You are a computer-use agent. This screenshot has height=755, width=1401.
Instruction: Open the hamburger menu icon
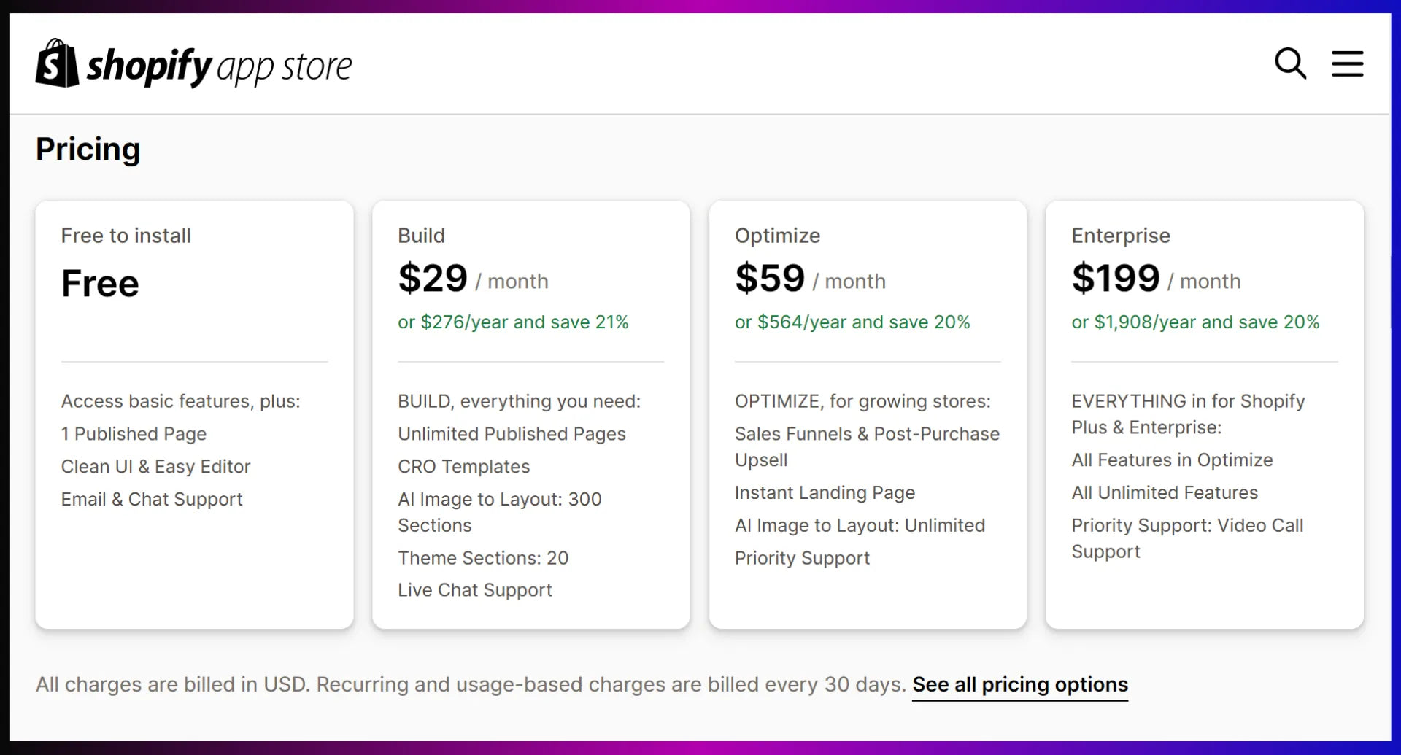pos(1347,63)
